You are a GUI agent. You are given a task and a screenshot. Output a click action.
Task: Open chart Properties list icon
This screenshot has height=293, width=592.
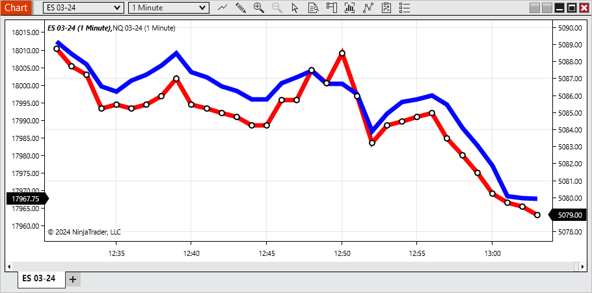[x=405, y=8]
